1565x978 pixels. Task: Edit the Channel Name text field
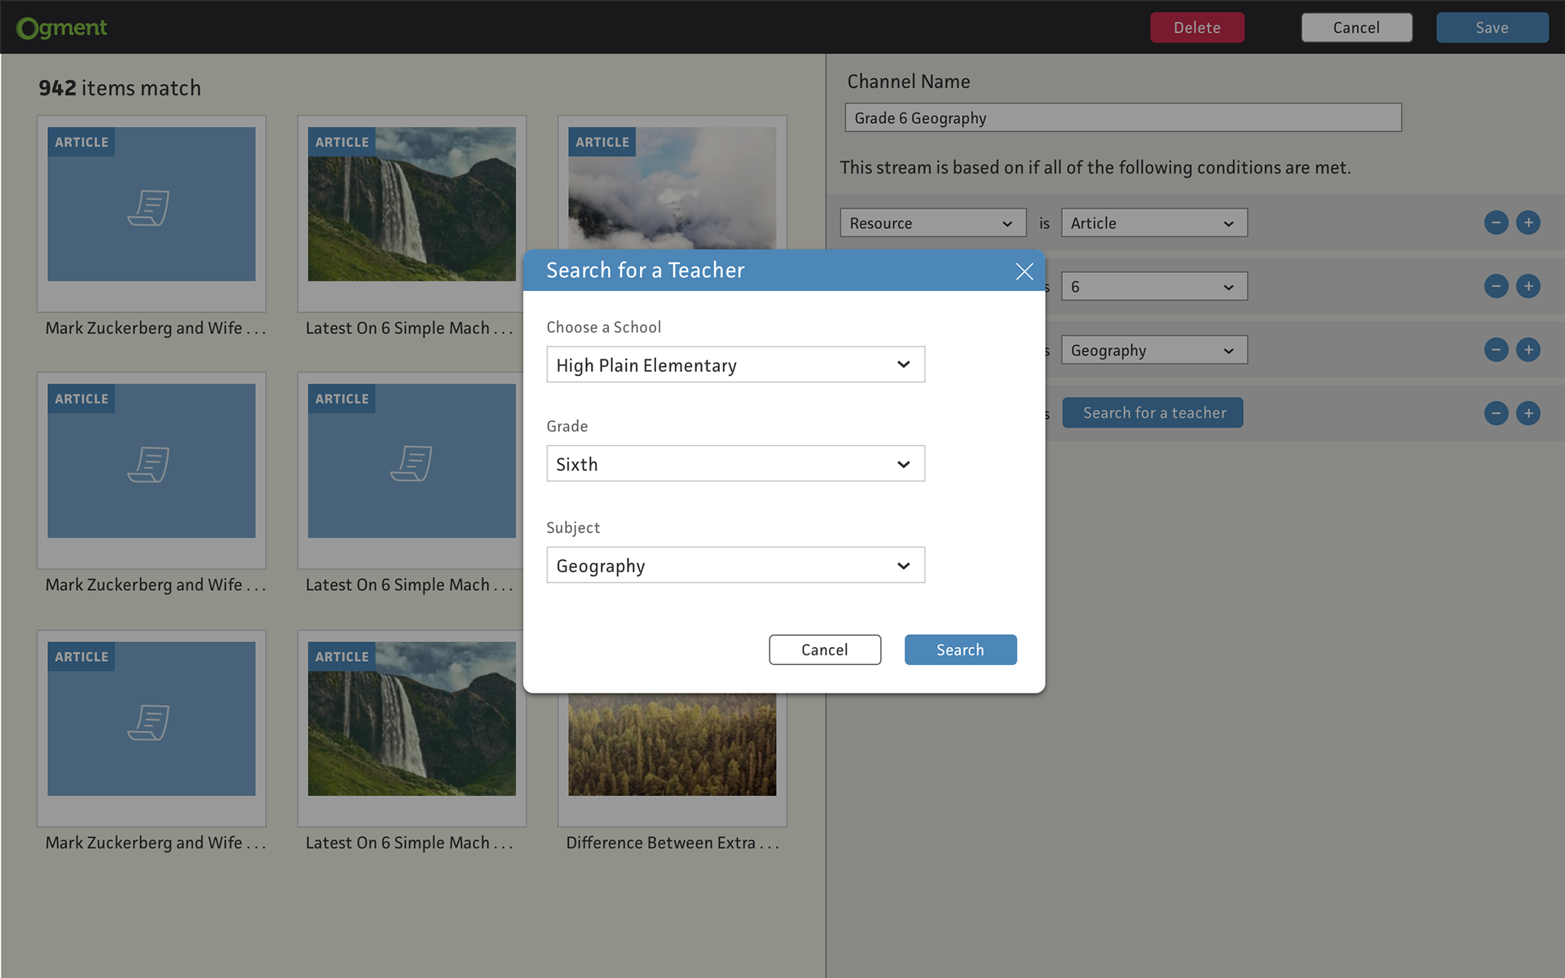point(1122,117)
